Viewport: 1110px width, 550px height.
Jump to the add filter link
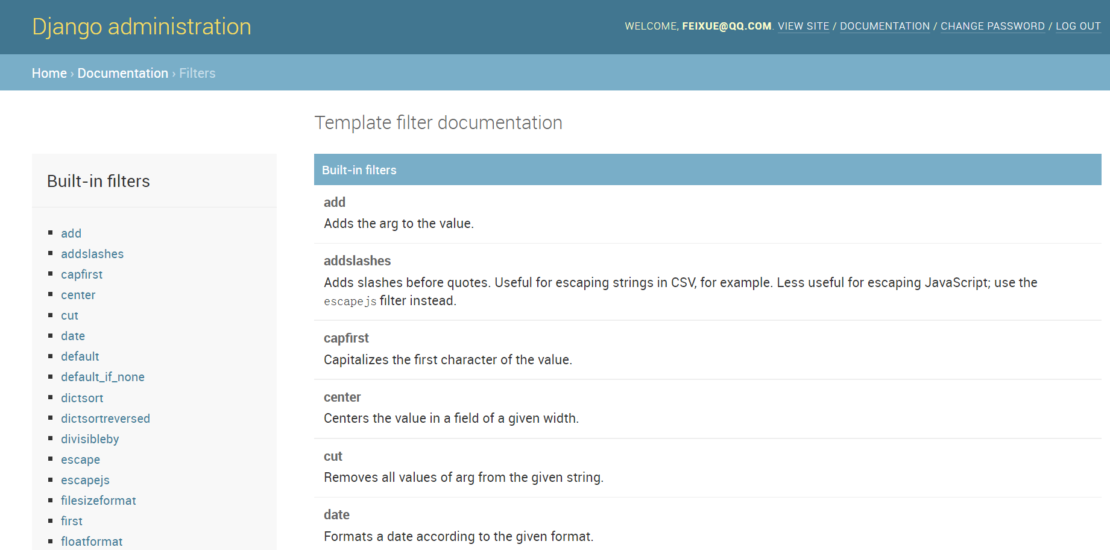[71, 233]
